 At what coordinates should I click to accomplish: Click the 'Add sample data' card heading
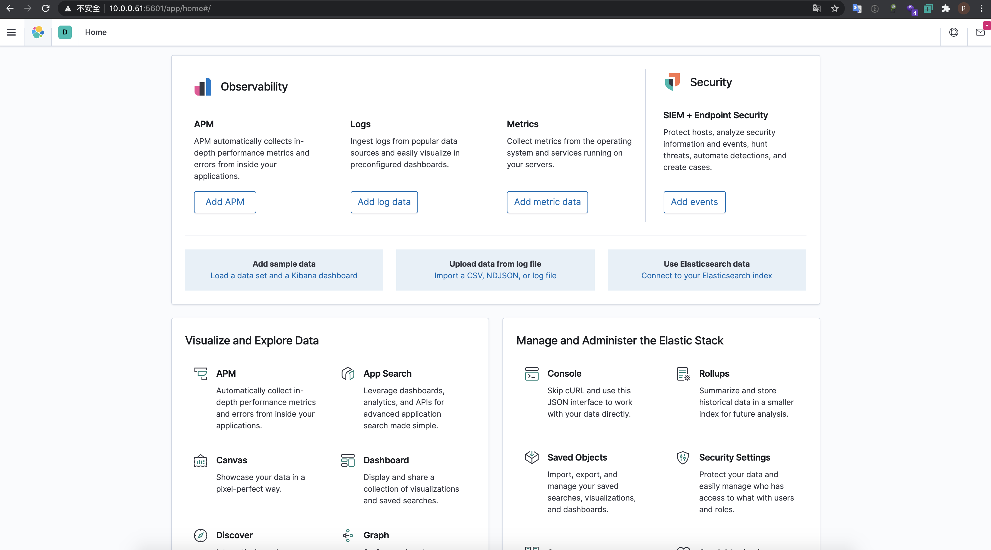(x=284, y=264)
